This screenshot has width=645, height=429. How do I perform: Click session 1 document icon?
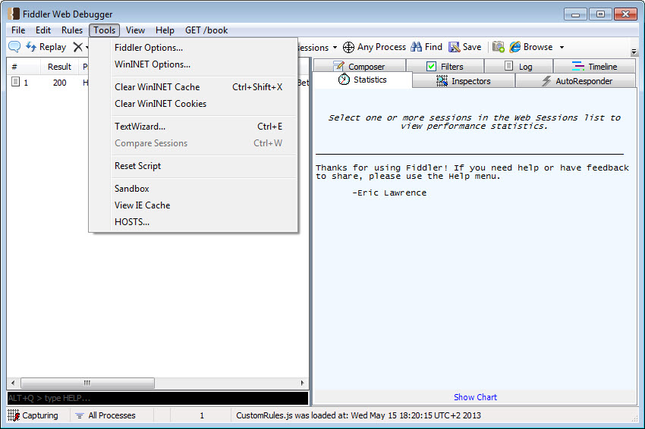(x=16, y=82)
